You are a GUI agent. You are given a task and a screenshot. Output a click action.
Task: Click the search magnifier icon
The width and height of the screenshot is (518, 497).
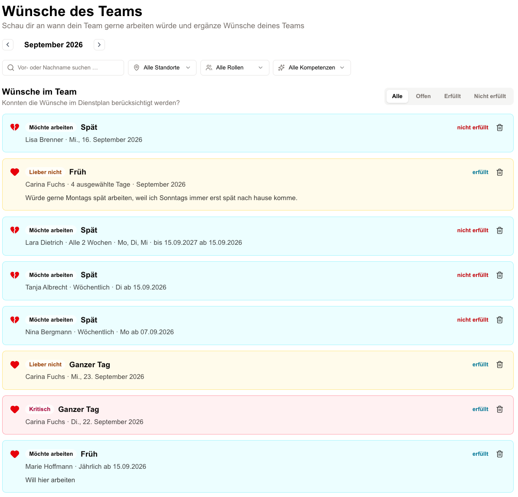(11, 68)
